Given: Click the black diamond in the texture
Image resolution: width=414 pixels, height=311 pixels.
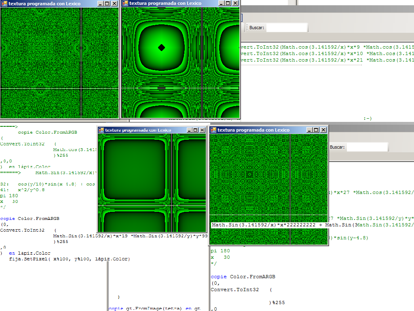Looking at the screenshot, I should pos(162,48).
